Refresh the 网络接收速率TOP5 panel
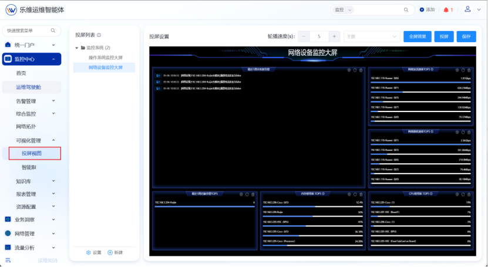This screenshot has width=488, height=267. click(x=463, y=132)
